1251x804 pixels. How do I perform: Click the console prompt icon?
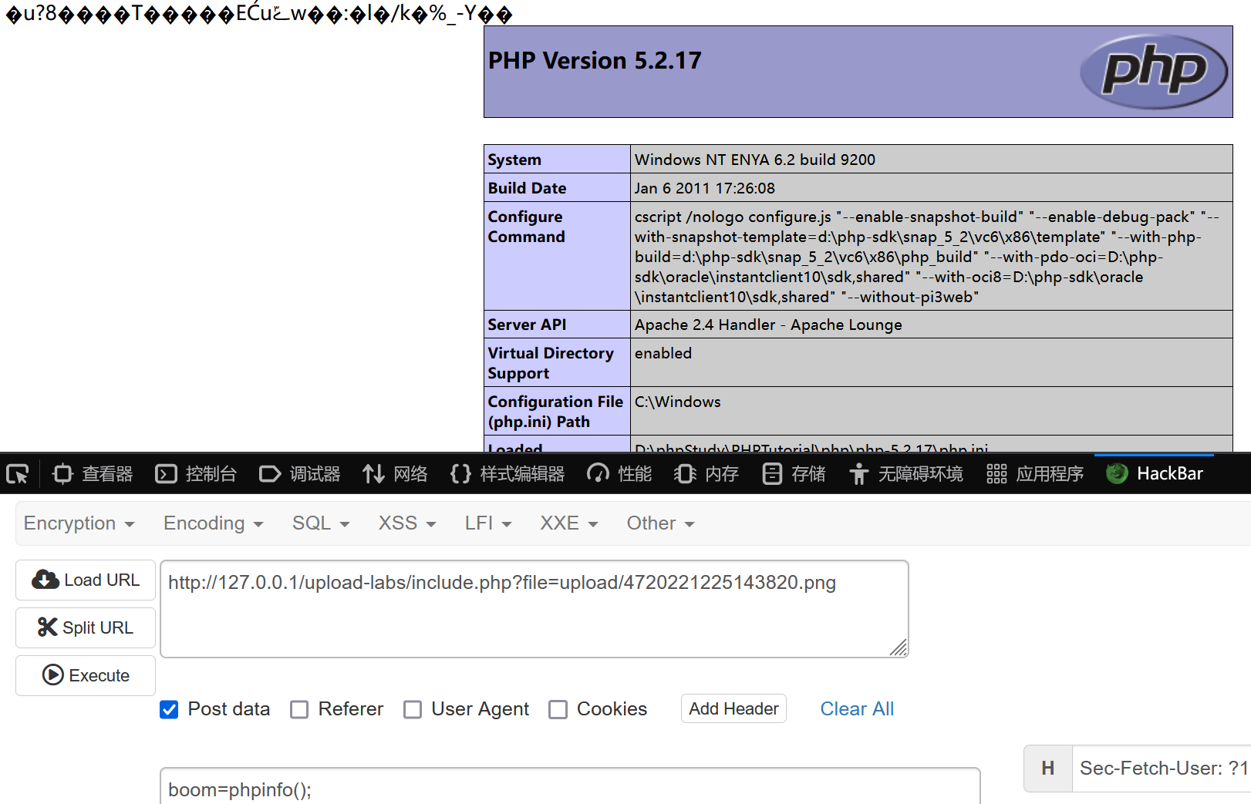pos(166,473)
